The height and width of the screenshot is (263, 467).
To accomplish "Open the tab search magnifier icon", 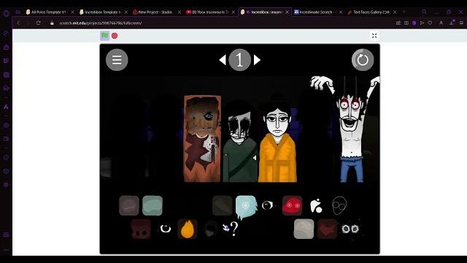I will click(424, 12).
